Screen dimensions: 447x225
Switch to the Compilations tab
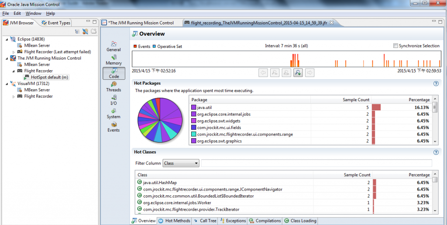pos(265,221)
